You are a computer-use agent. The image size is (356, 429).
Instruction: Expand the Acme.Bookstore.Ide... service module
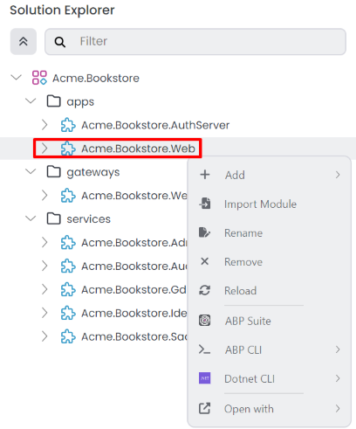pos(44,313)
